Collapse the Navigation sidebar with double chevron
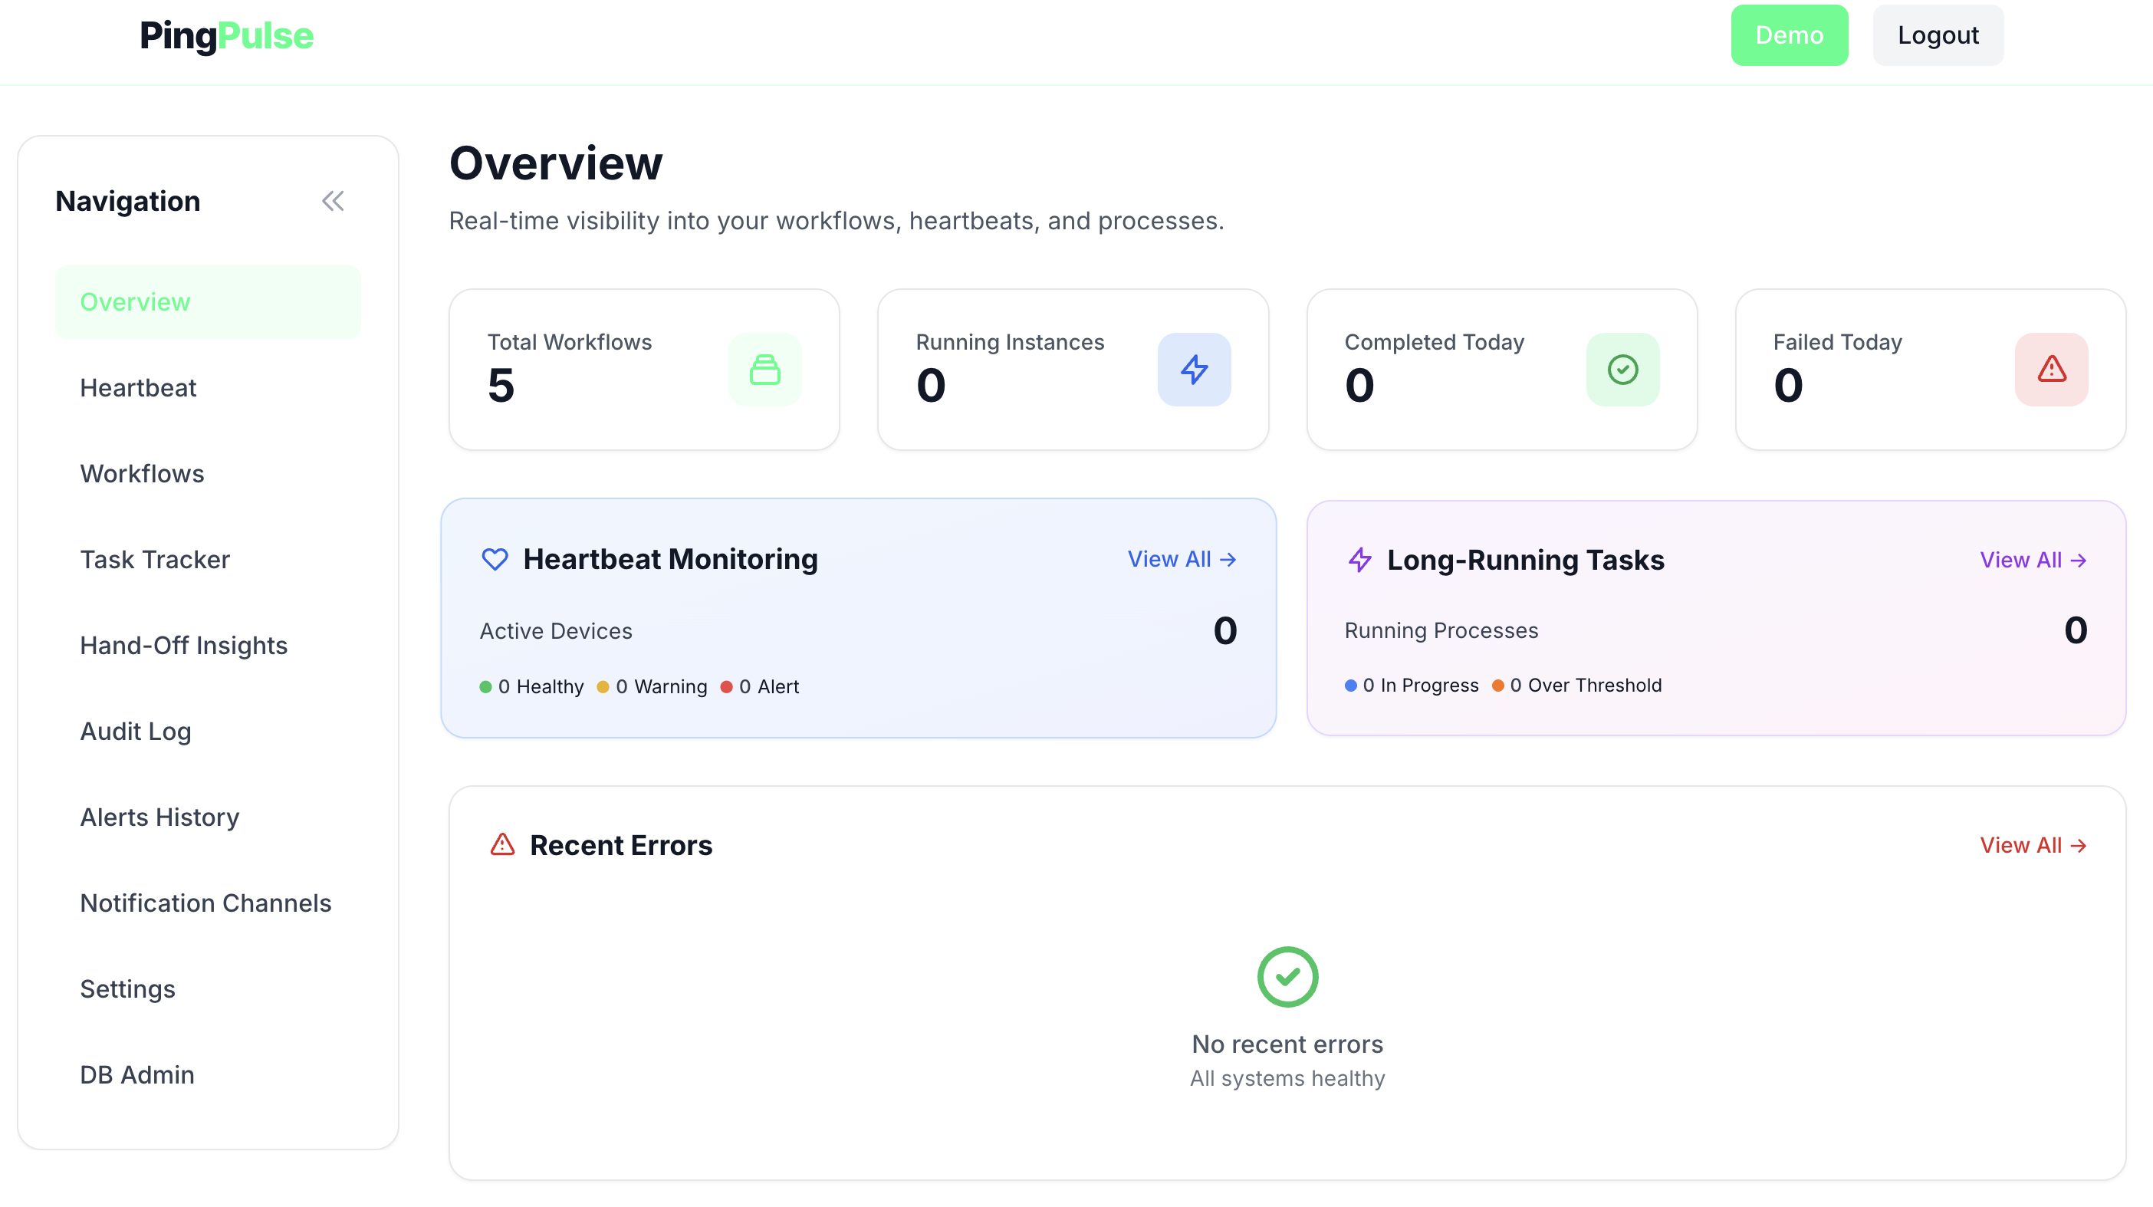2153x1207 pixels. point(333,202)
